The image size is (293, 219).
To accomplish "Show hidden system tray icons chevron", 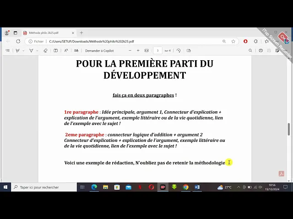I will click(239, 187).
